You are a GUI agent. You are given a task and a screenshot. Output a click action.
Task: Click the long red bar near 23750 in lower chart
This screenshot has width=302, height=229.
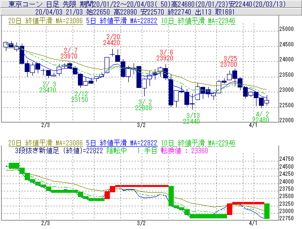[142, 186]
